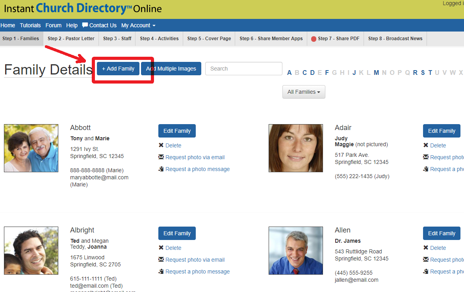
Task: Select the letter B in the alphabet filter
Action: click(297, 73)
